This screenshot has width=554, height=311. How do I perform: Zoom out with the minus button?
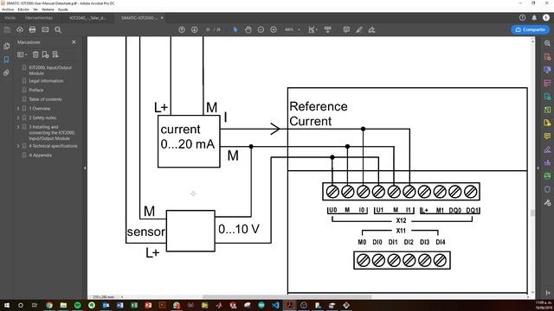pyautogui.click(x=261, y=30)
